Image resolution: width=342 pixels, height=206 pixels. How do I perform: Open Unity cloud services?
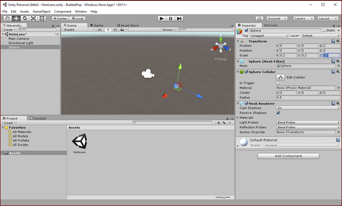point(259,19)
